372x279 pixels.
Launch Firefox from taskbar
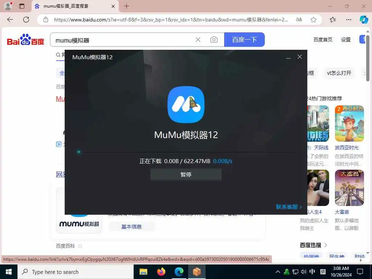161,272
